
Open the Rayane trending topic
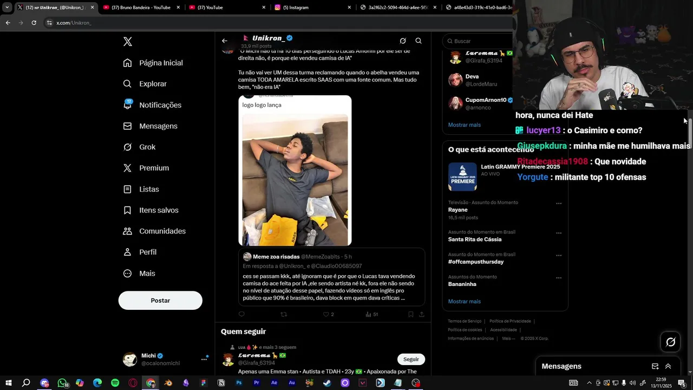click(x=457, y=210)
